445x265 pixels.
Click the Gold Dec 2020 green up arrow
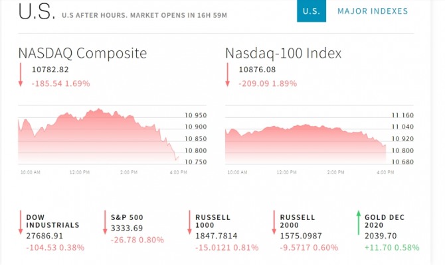click(x=359, y=223)
